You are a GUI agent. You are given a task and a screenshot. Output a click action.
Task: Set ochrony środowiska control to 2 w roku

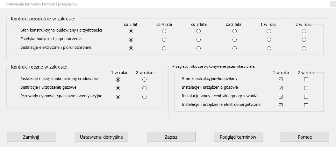click(x=144, y=79)
